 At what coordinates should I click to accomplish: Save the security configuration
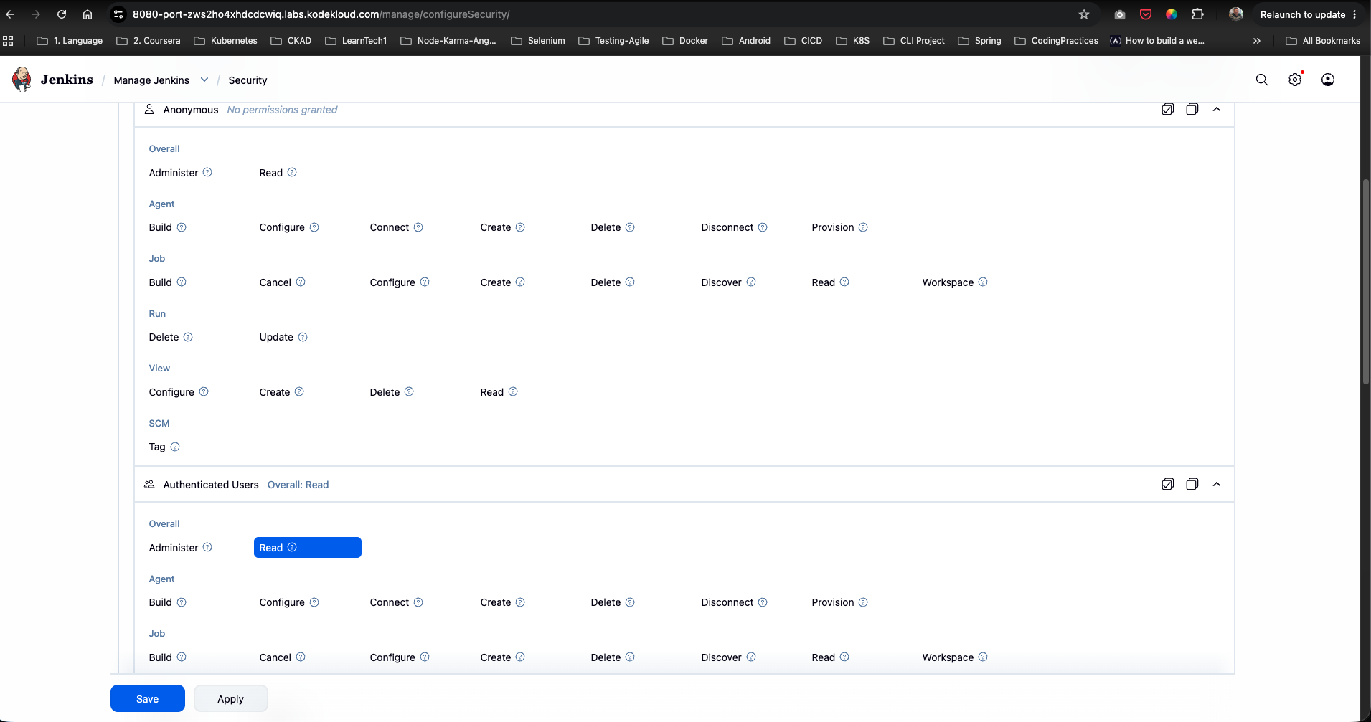pyautogui.click(x=148, y=699)
